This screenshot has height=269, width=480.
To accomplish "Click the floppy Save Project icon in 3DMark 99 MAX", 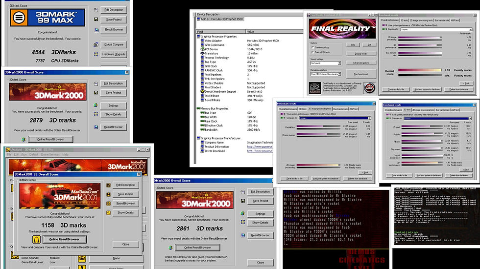I will (96, 20).
